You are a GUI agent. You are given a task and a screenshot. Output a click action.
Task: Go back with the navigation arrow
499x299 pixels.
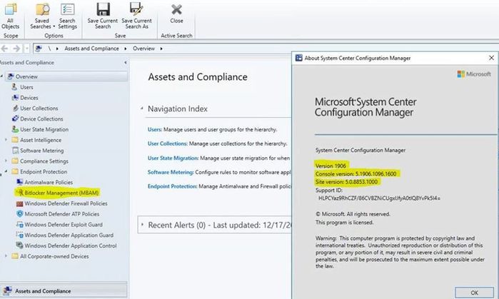click(x=4, y=49)
